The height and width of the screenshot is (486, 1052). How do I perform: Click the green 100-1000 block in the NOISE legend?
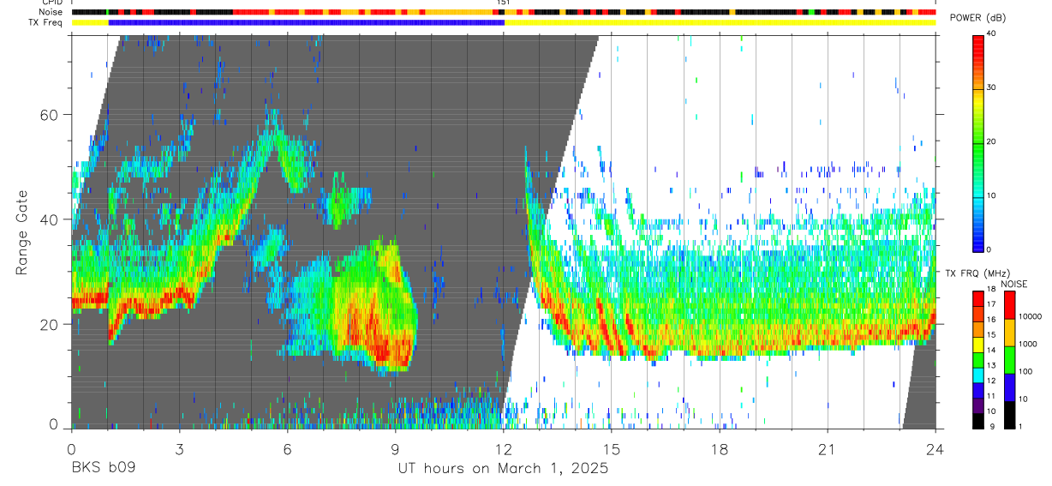tap(1009, 358)
